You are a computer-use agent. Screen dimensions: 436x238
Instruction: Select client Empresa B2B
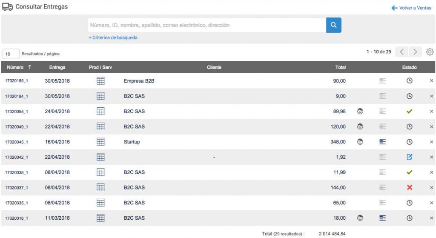pos(139,81)
